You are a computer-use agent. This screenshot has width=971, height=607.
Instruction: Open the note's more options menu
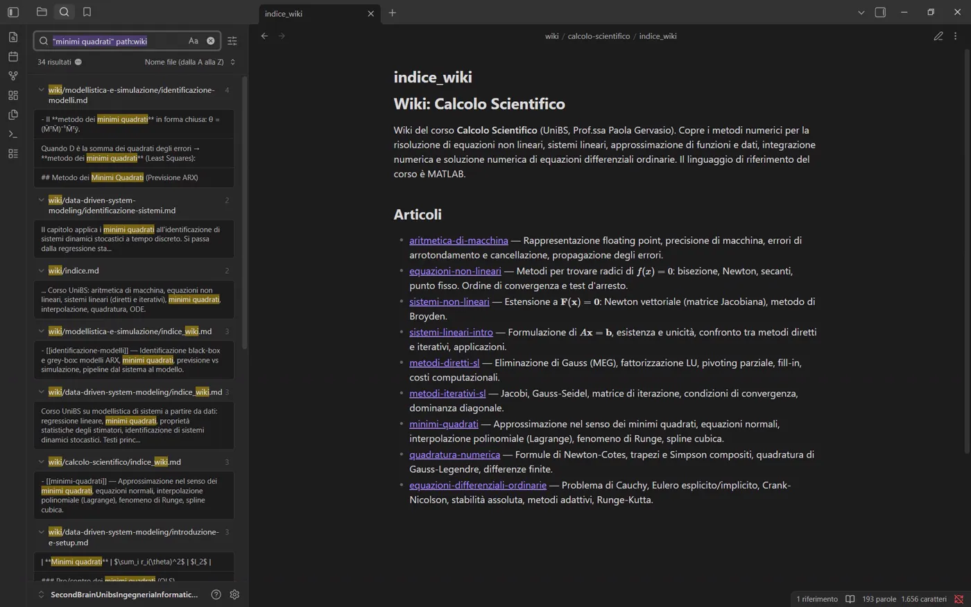955,36
